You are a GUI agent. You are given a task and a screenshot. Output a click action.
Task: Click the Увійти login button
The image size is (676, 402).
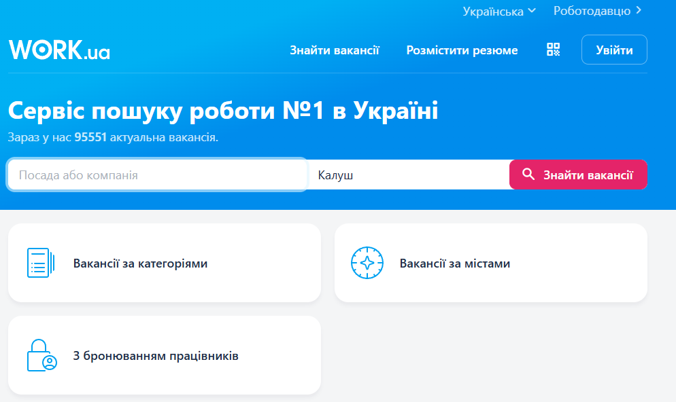click(614, 50)
